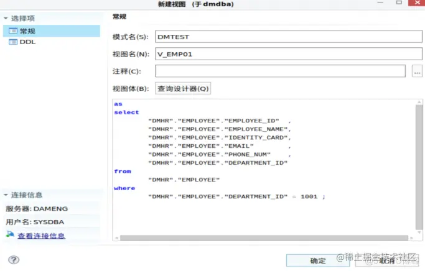
Task: Click the "EMPLOYEE_ID" column line
Action: pyautogui.click(x=220, y=121)
